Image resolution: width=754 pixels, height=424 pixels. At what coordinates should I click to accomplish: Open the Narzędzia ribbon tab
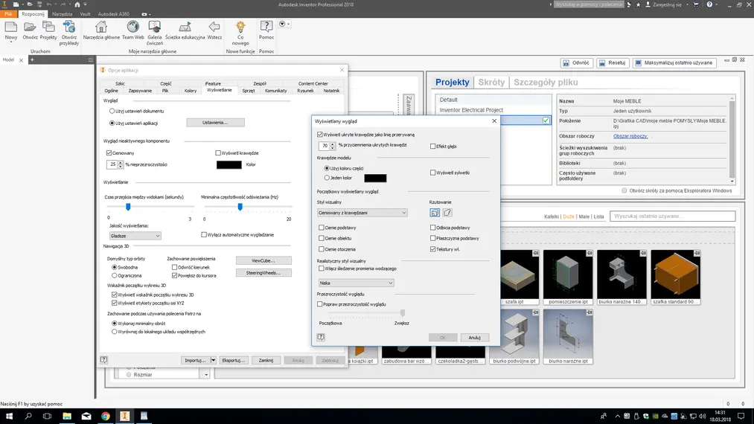(x=63, y=14)
